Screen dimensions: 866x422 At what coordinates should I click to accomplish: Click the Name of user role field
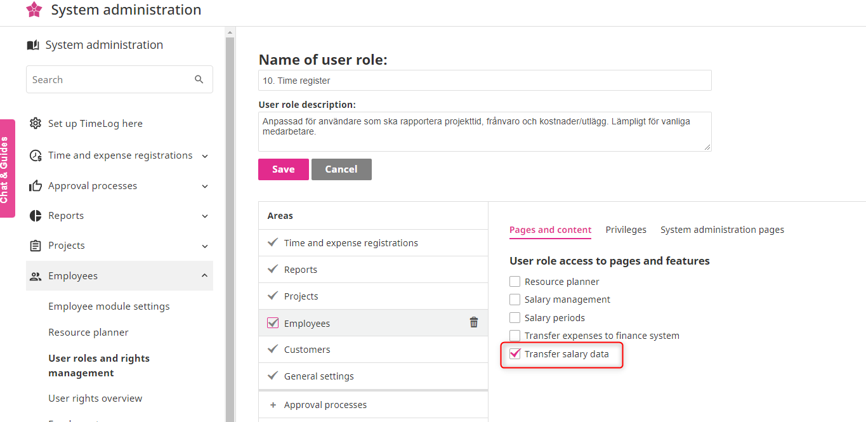(485, 81)
